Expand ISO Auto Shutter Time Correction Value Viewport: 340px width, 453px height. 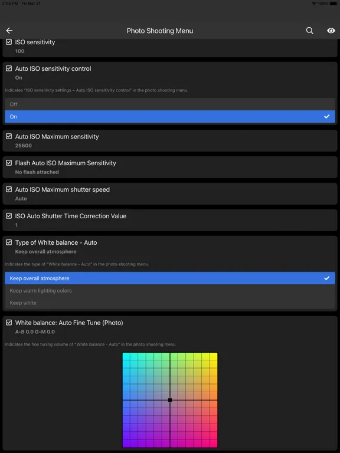tap(170, 220)
